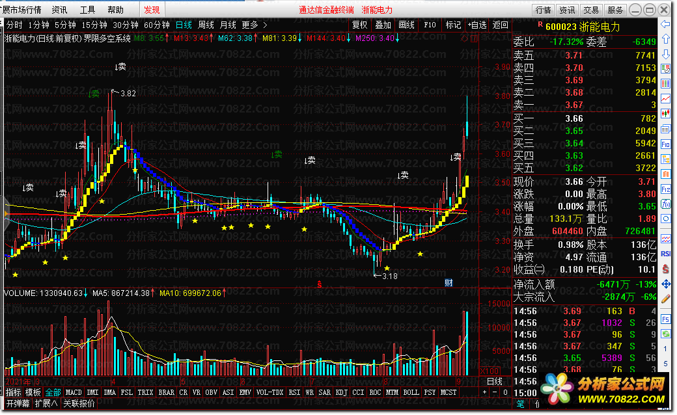The width and height of the screenshot is (677, 415).
Task: Click the F10 toolbar button
Action: pos(430,25)
